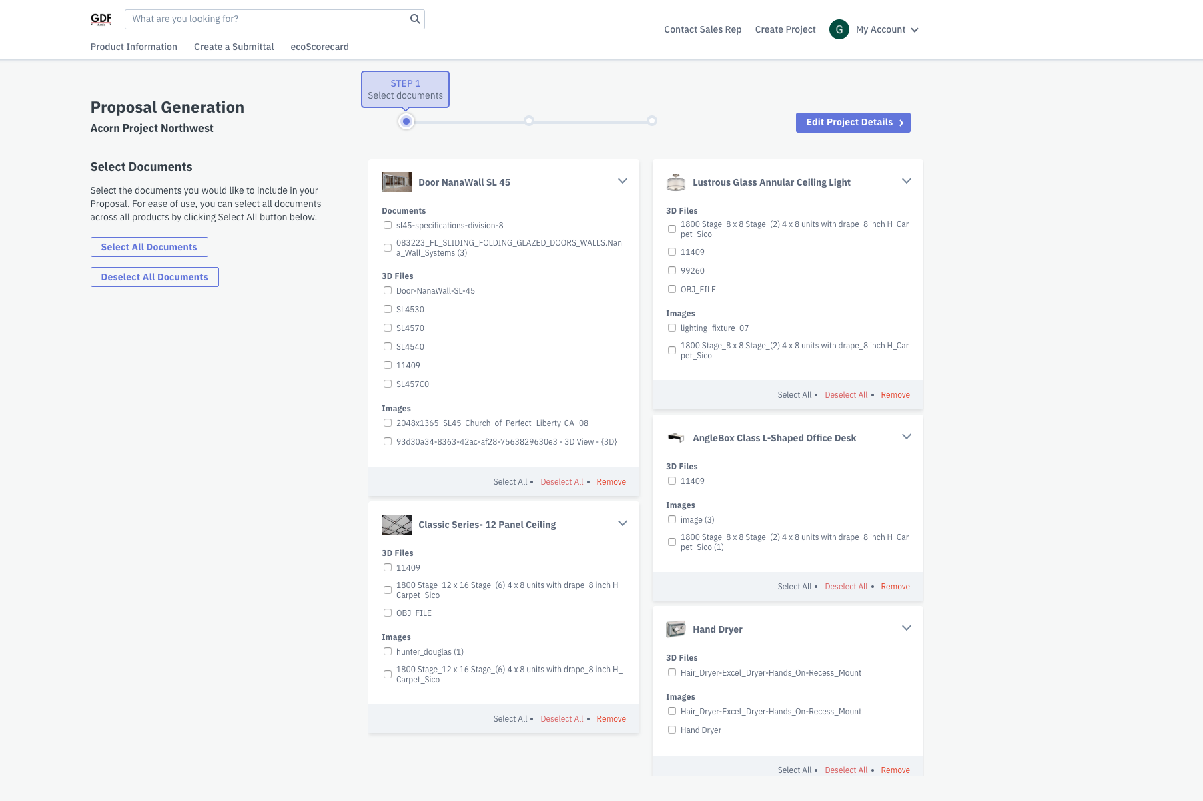This screenshot has width=1203, height=801.
Task: Click the search magnifier icon
Action: pyautogui.click(x=414, y=19)
